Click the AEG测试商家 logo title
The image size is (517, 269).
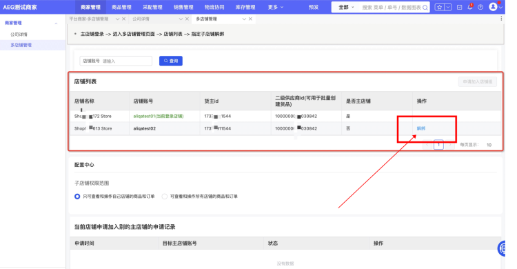20,7
